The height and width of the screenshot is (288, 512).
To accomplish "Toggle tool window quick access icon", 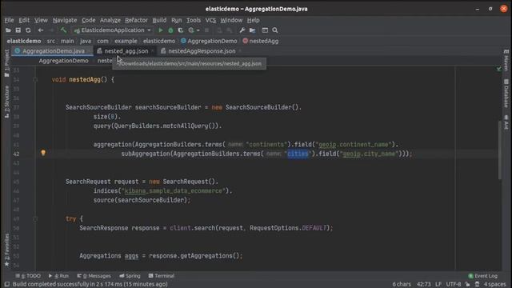I will tap(7, 285).
